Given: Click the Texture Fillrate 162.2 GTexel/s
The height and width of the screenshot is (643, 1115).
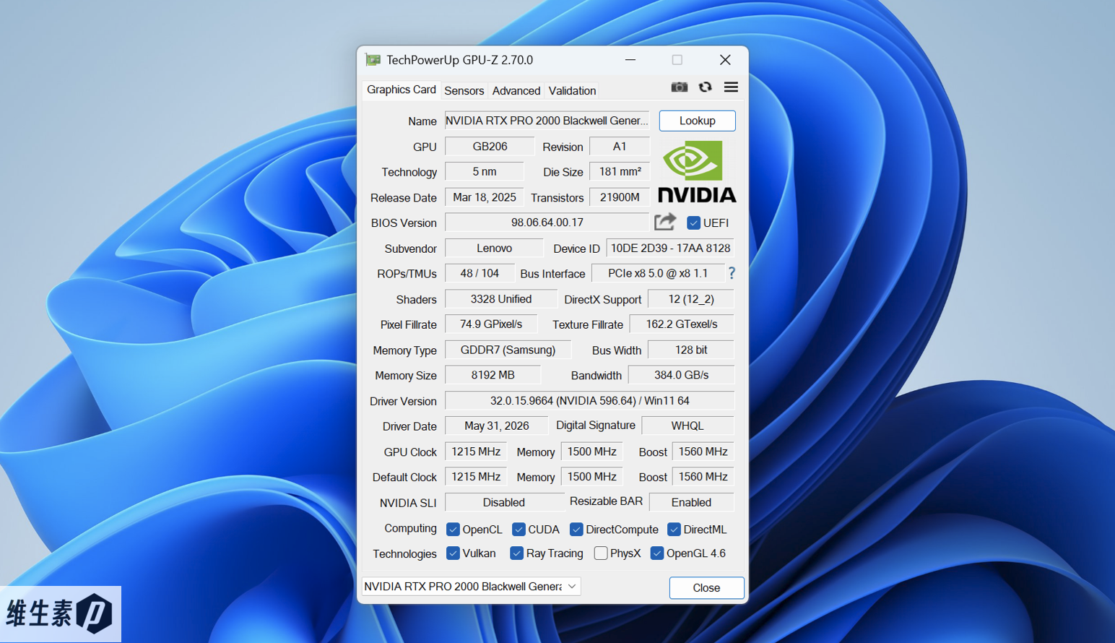Looking at the screenshot, I should pos(682,324).
